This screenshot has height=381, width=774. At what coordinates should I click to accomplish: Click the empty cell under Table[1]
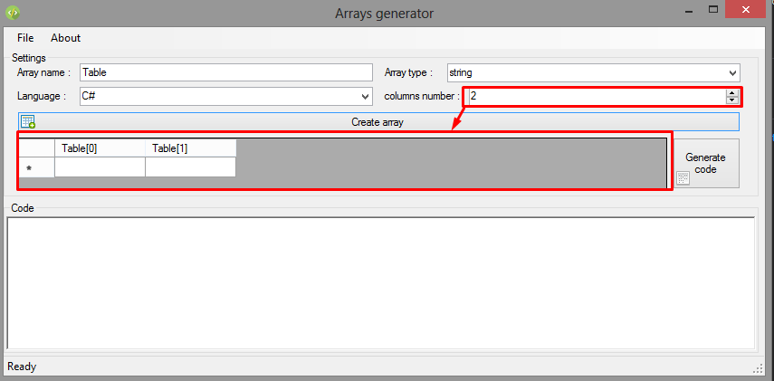pyautogui.click(x=190, y=167)
